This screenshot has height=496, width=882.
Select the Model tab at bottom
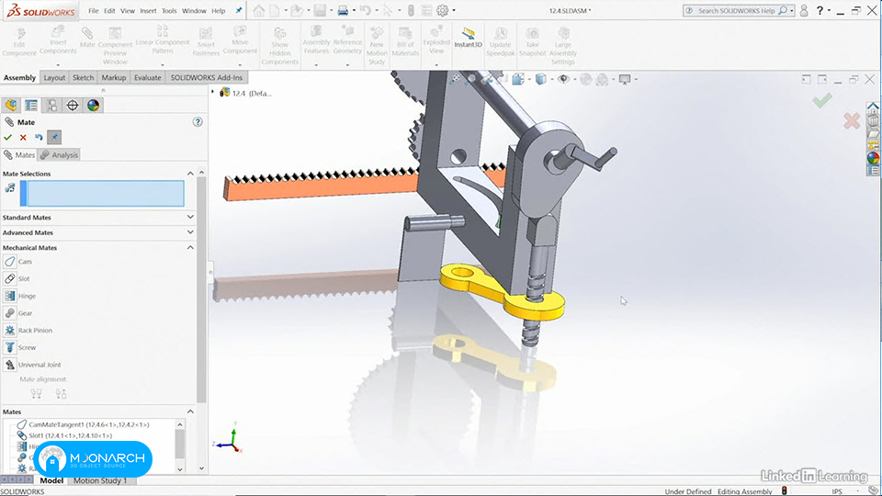(x=51, y=480)
